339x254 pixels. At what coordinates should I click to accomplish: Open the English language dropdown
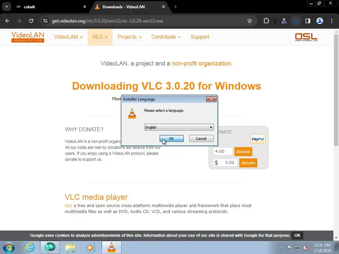coord(179,127)
